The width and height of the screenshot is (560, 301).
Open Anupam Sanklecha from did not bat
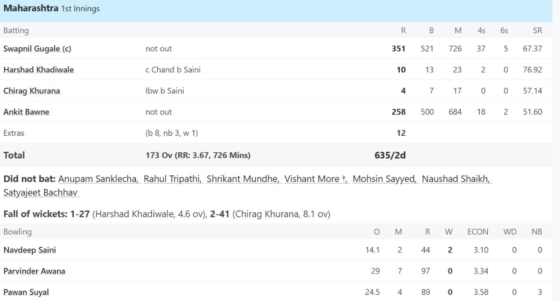pos(99,179)
